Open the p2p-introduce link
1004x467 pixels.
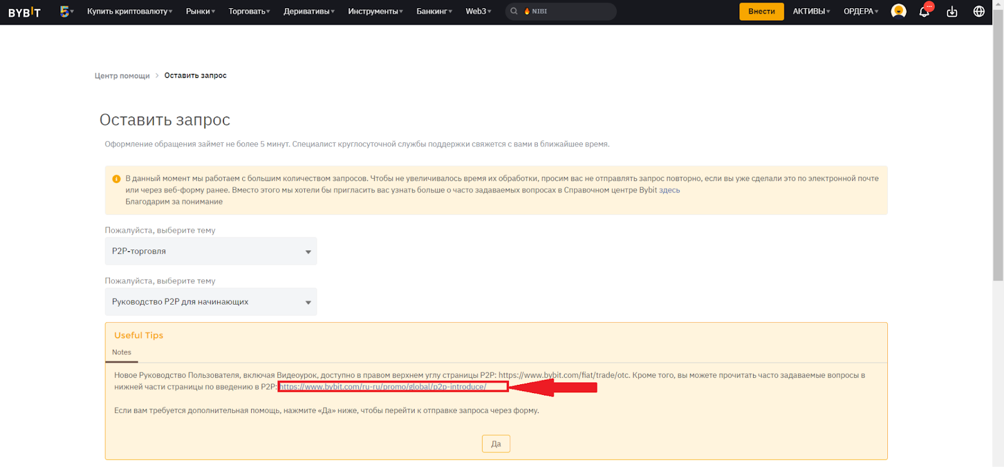[383, 387]
